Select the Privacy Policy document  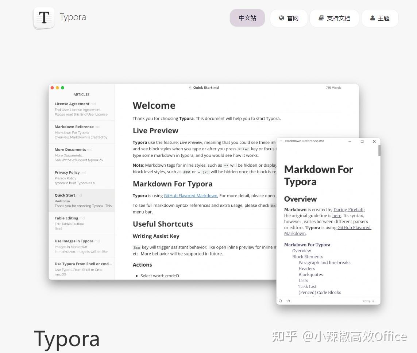[81, 177]
